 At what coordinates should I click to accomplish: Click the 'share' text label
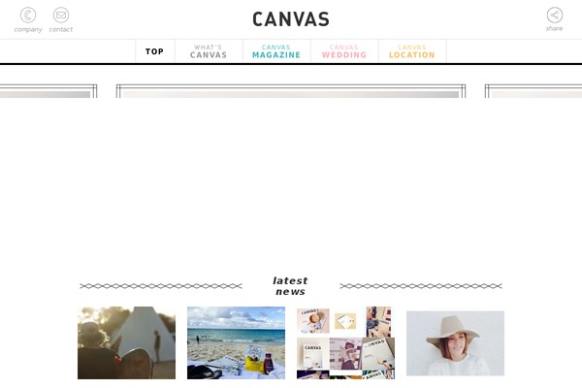(554, 28)
